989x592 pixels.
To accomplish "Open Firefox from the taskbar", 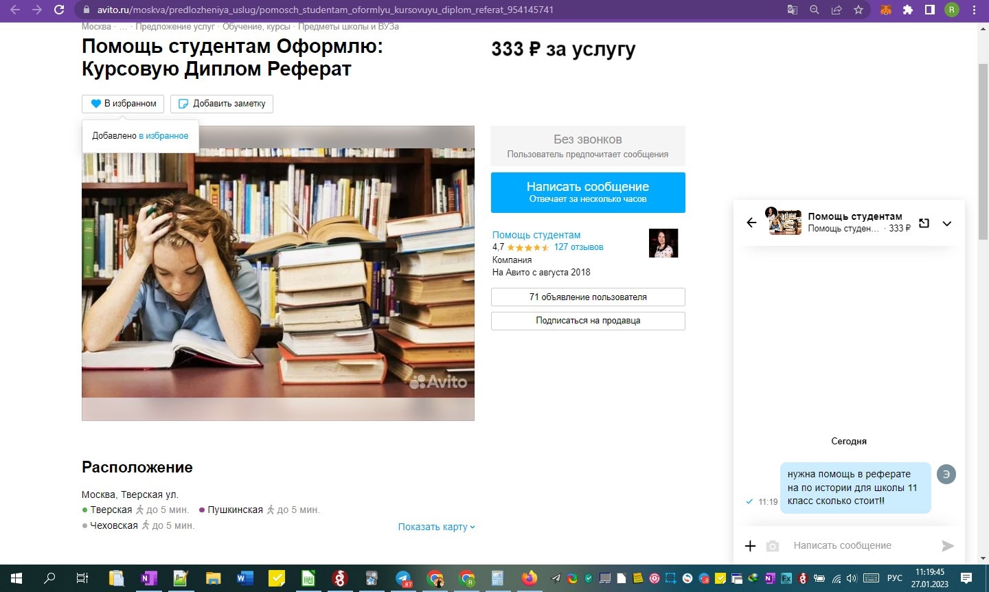I will point(530,578).
